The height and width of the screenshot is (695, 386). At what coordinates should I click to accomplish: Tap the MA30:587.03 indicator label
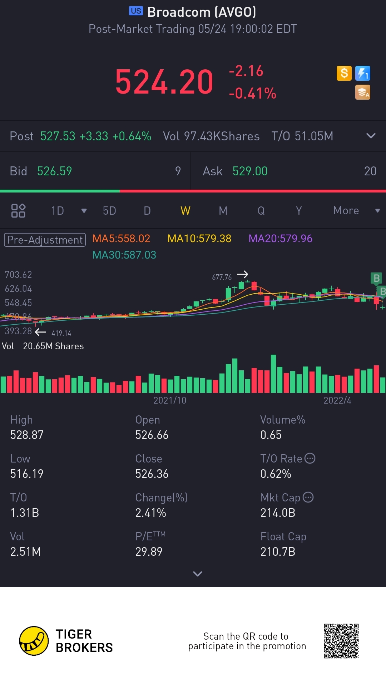124,255
